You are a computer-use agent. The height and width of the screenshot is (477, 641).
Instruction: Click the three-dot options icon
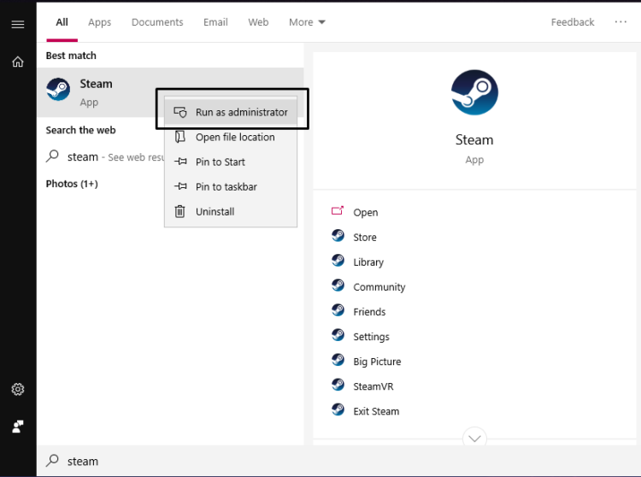(x=620, y=22)
